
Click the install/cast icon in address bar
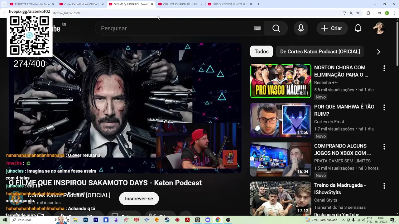[x=344, y=13]
